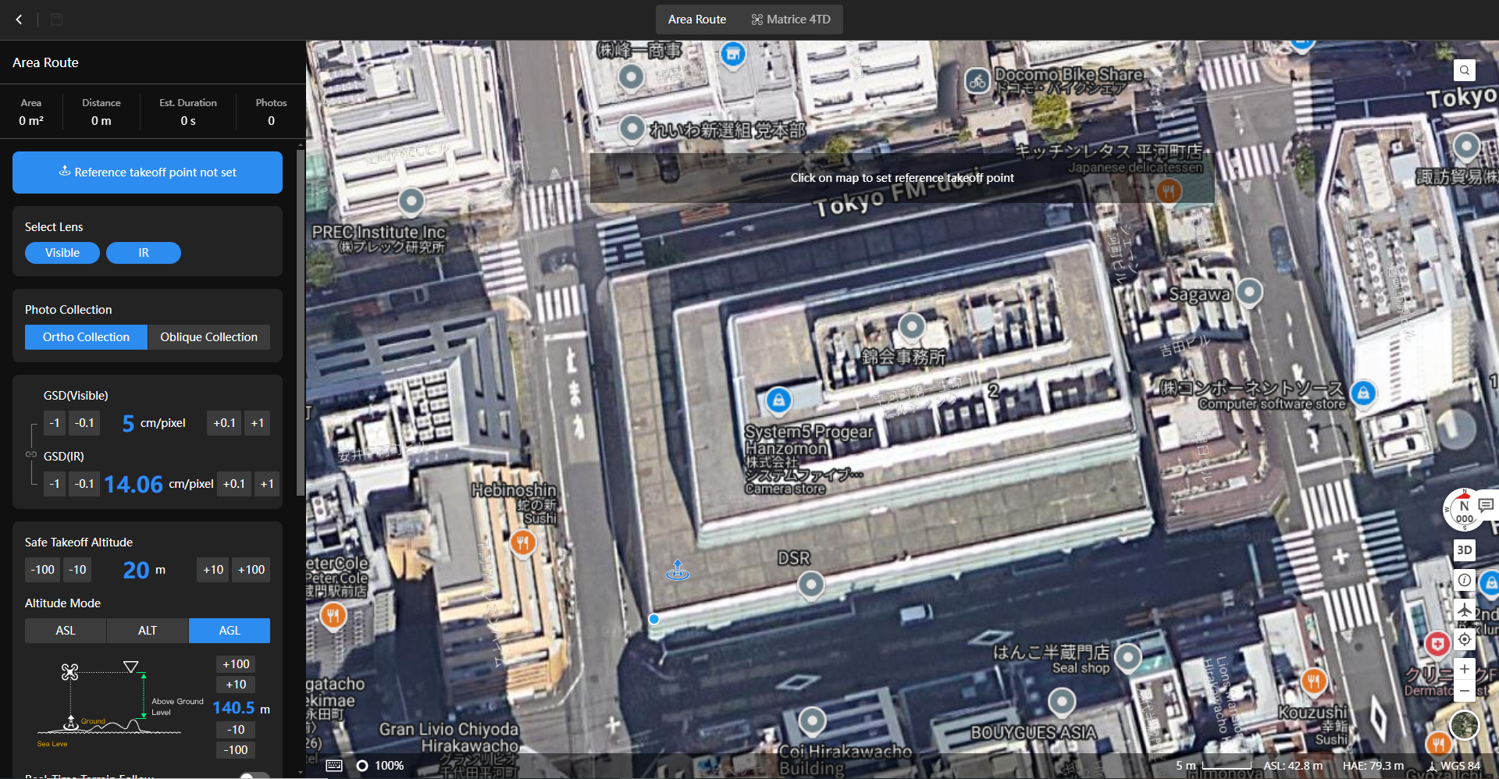Click the HAE: 79.3 m readout
The image size is (1499, 779).
(x=1373, y=766)
